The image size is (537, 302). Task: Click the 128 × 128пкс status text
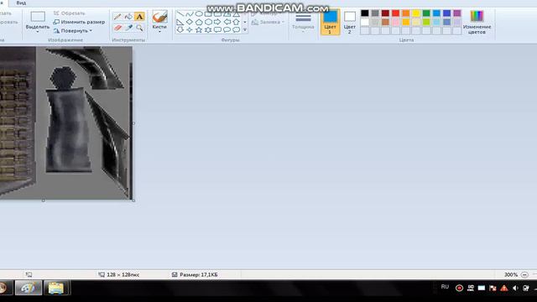(123, 274)
